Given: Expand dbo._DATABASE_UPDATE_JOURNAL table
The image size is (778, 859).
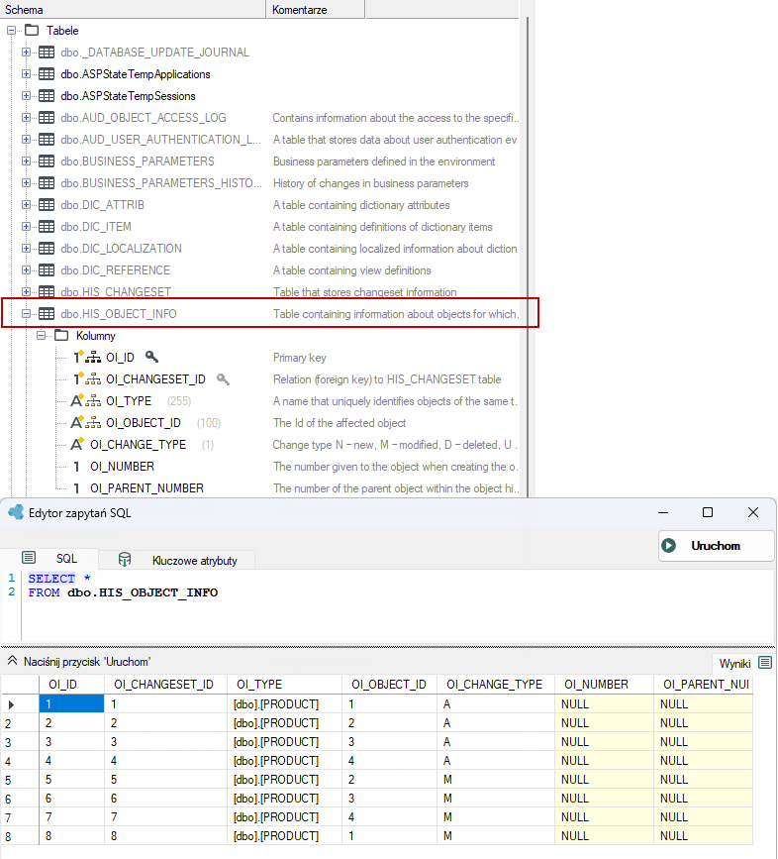Looking at the screenshot, I should coord(26,53).
